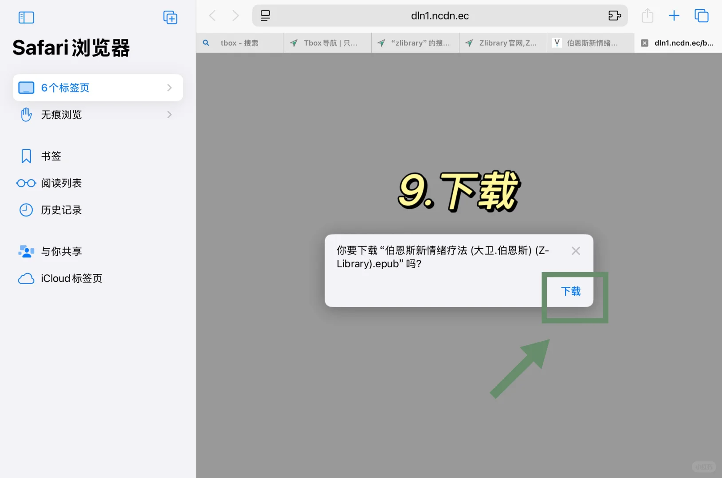
Task: Switch to Tbox导航 tab
Action: click(x=328, y=43)
